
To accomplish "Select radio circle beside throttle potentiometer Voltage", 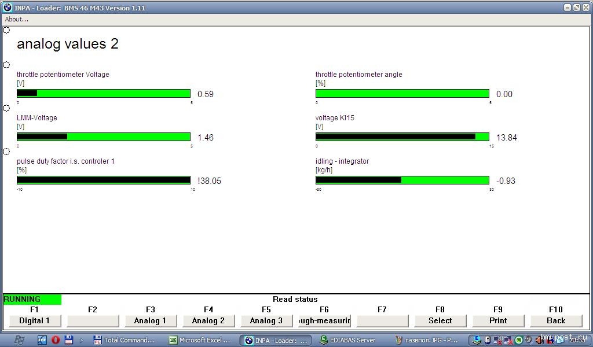I will click(6, 65).
